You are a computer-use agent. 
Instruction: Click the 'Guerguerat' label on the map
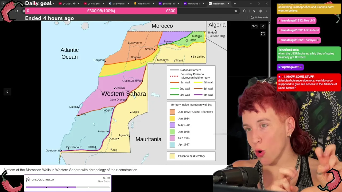pyautogui.click(x=53, y=151)
